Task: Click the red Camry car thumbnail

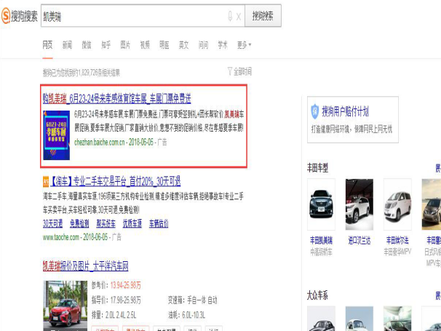Action: coord(65,306)
